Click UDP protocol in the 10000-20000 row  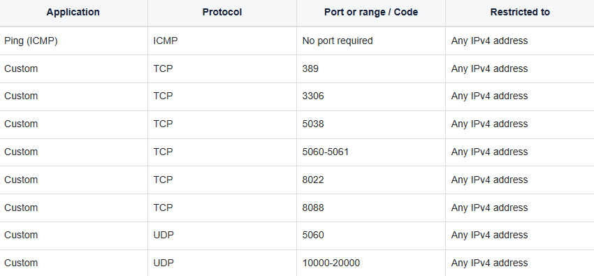pyautogui.click(x=164, y=263)
